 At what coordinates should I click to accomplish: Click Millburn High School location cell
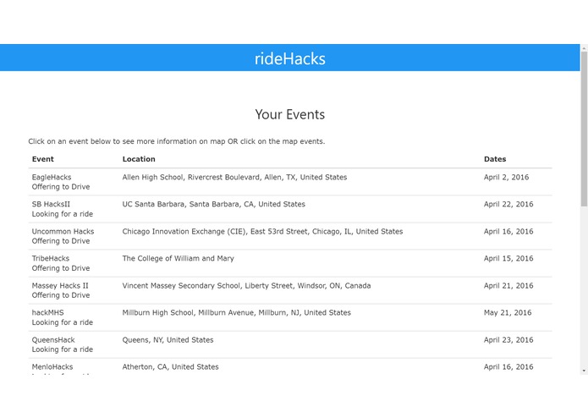pyautogui.click(x=237, y=313)
